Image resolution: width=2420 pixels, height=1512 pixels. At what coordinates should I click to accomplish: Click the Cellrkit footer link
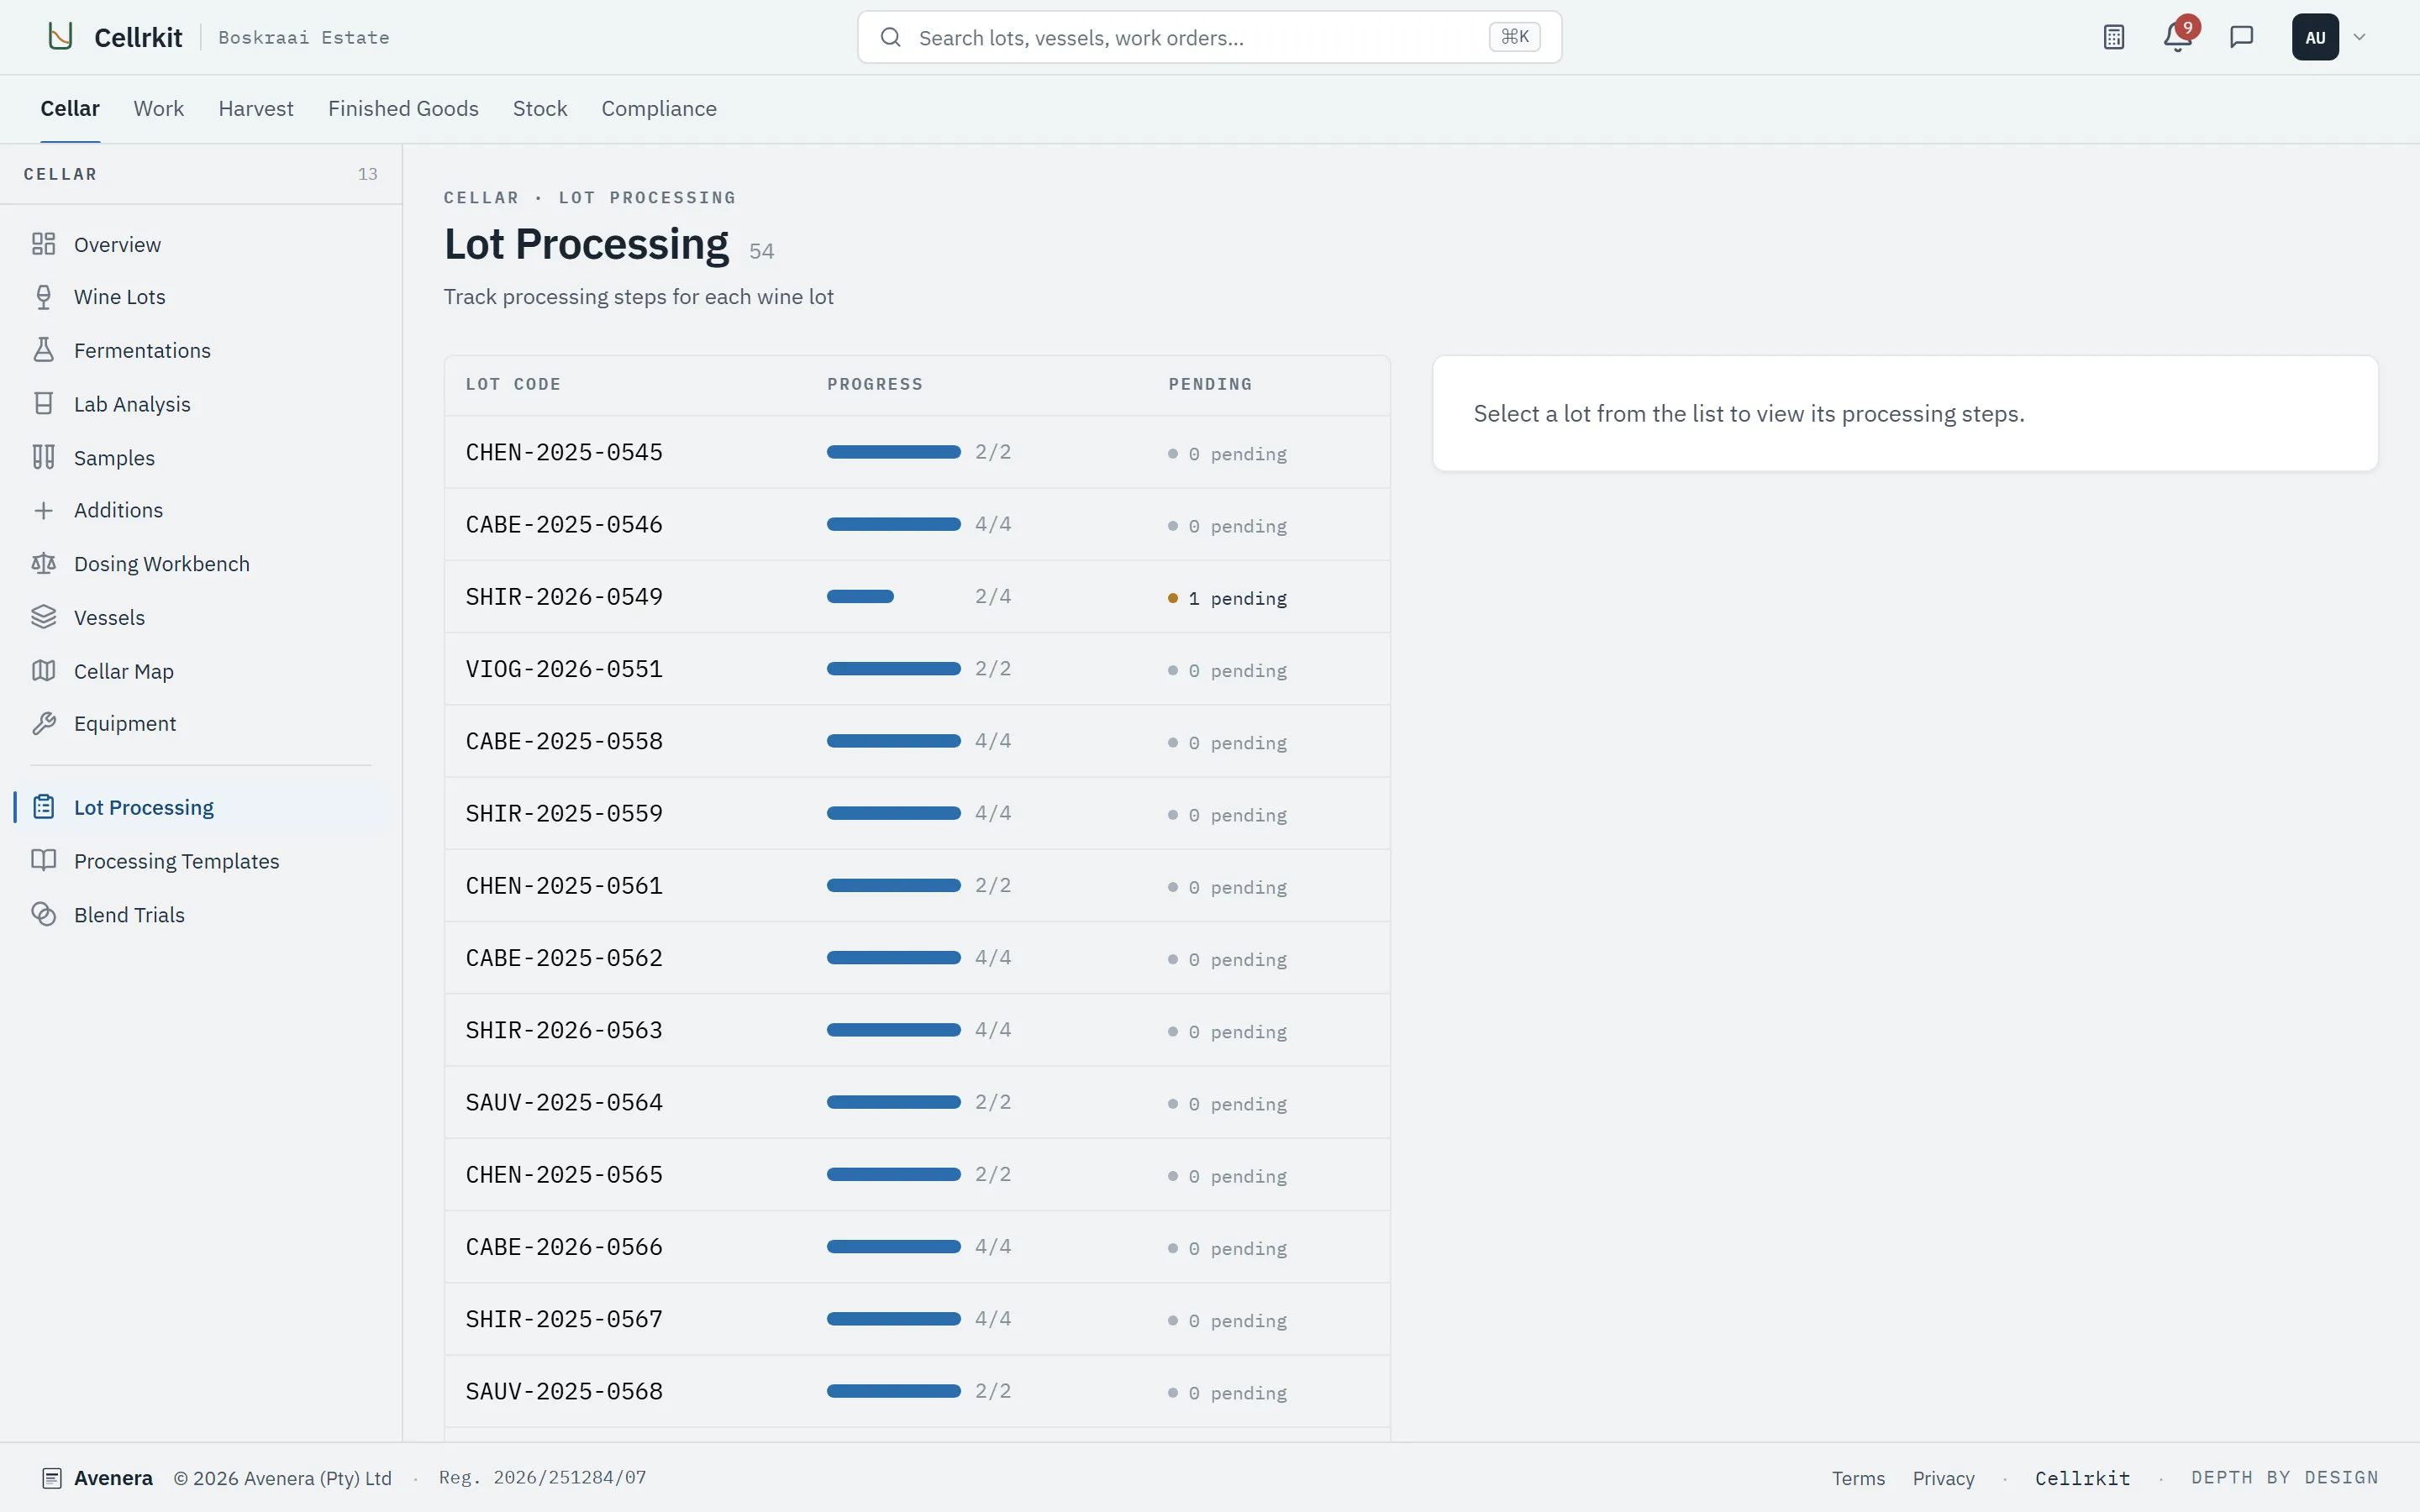point(2082,1478)
